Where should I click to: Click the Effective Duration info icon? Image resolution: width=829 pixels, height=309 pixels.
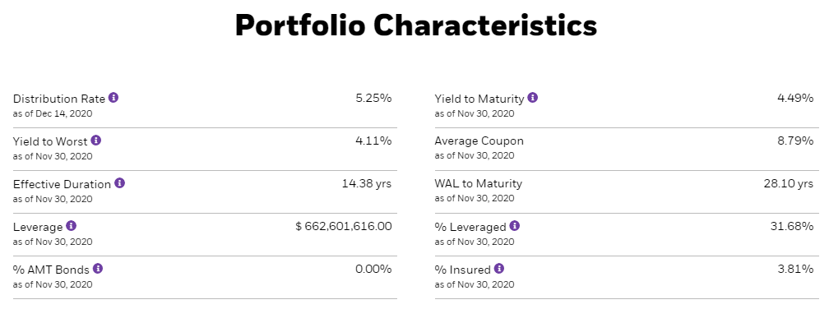pos(119,183)
